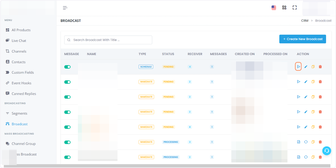336x168 pixels.
Task: Enter fullscreen mode from top bar
Action: pyautogui.click(x=295, y=8)
